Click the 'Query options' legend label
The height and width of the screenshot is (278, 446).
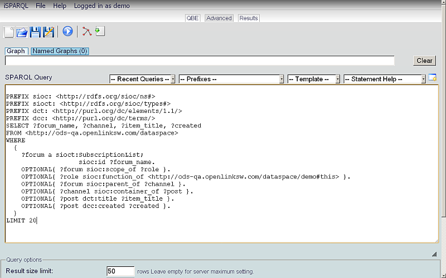pyautogui.click(x=24, y=260)
